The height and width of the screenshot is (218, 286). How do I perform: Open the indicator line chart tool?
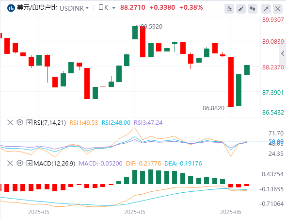point(229,9)
